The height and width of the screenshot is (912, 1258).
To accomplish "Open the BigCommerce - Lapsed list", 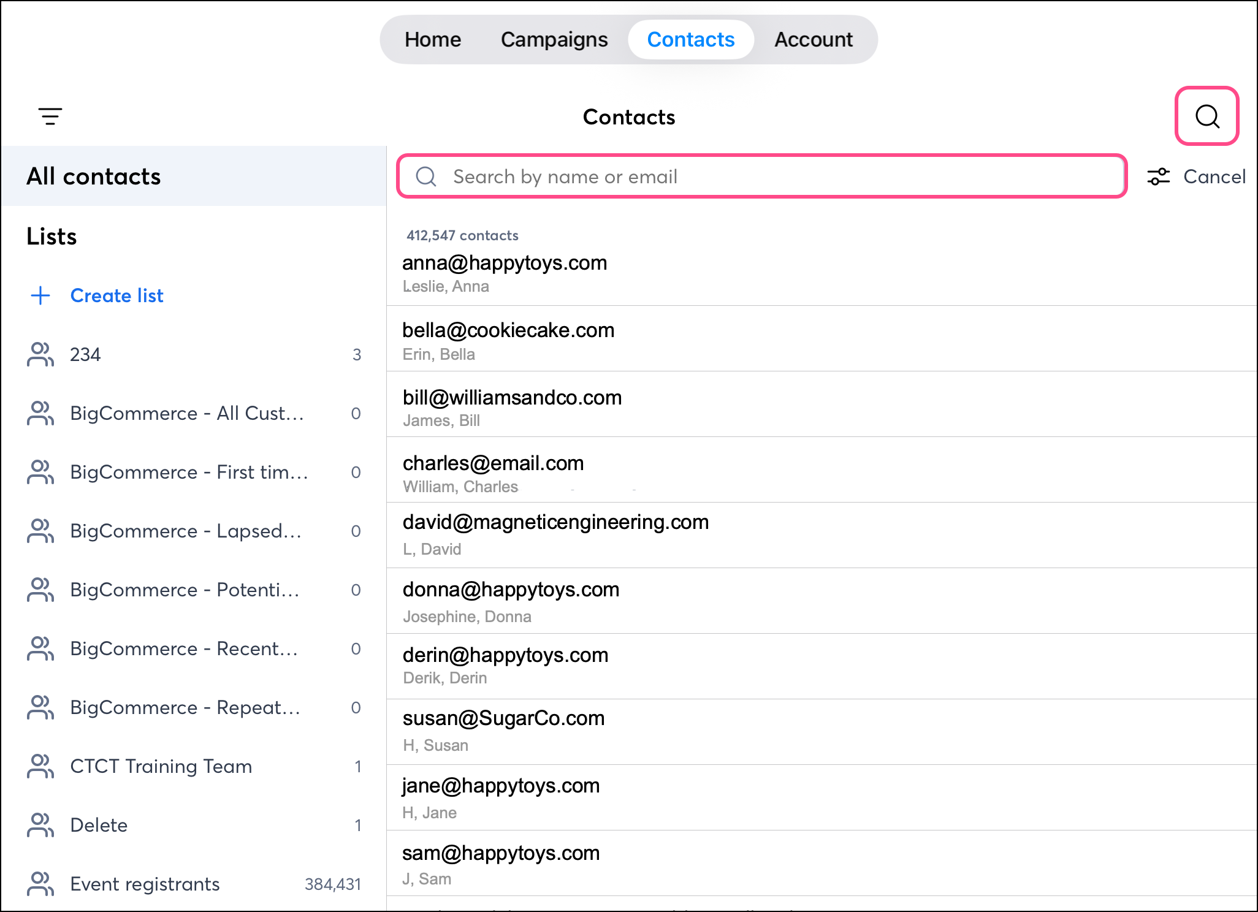I will (185, 531).
